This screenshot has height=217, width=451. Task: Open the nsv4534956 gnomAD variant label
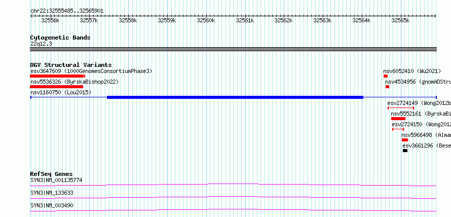(418, 82)
